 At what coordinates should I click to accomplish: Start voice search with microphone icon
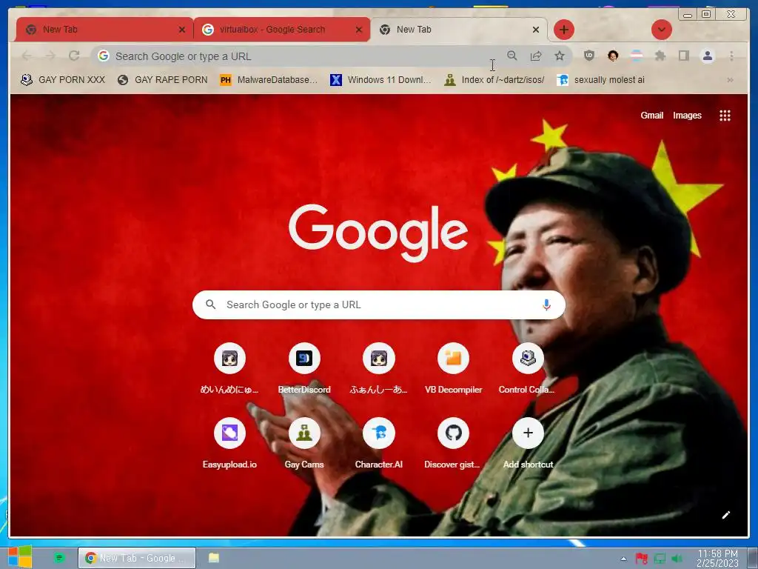tap(546, 305)
